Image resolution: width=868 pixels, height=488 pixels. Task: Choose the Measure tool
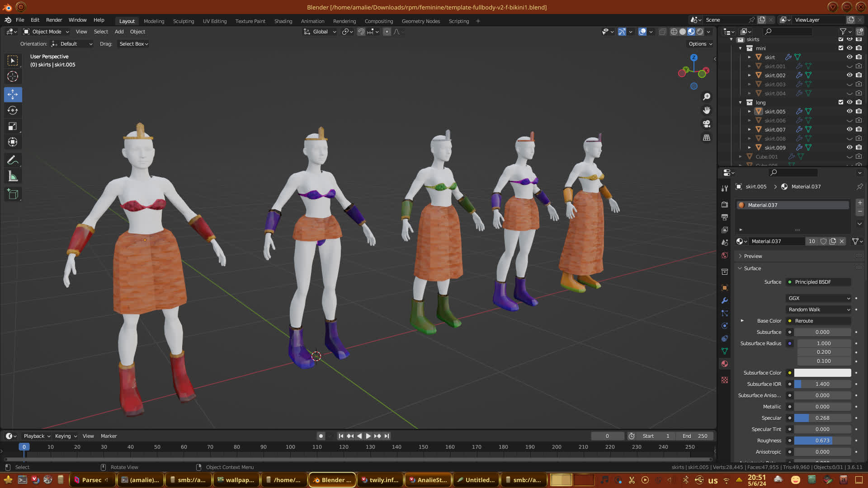pos(13,177)
